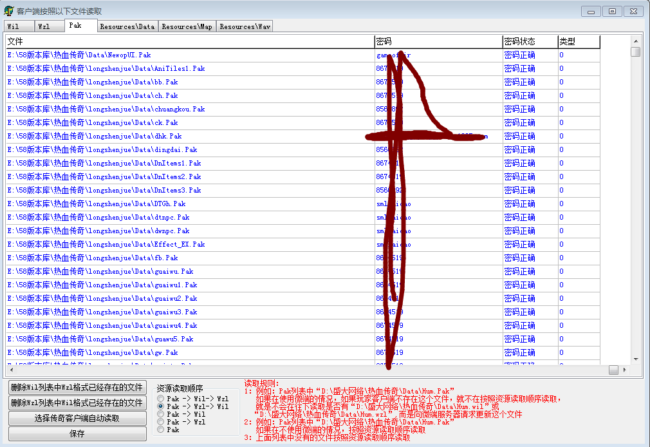
Task: Click the type value 0 in bb.Pak row
Action: (561, 82)
